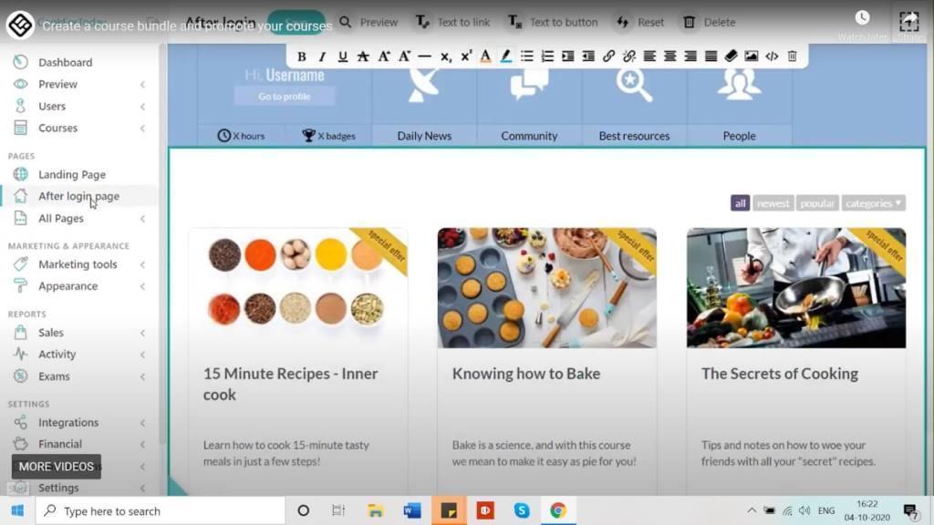Viewport: 934px width, 525px height.
Task: Insert a numbered list
Action: (x=547, y=57)
